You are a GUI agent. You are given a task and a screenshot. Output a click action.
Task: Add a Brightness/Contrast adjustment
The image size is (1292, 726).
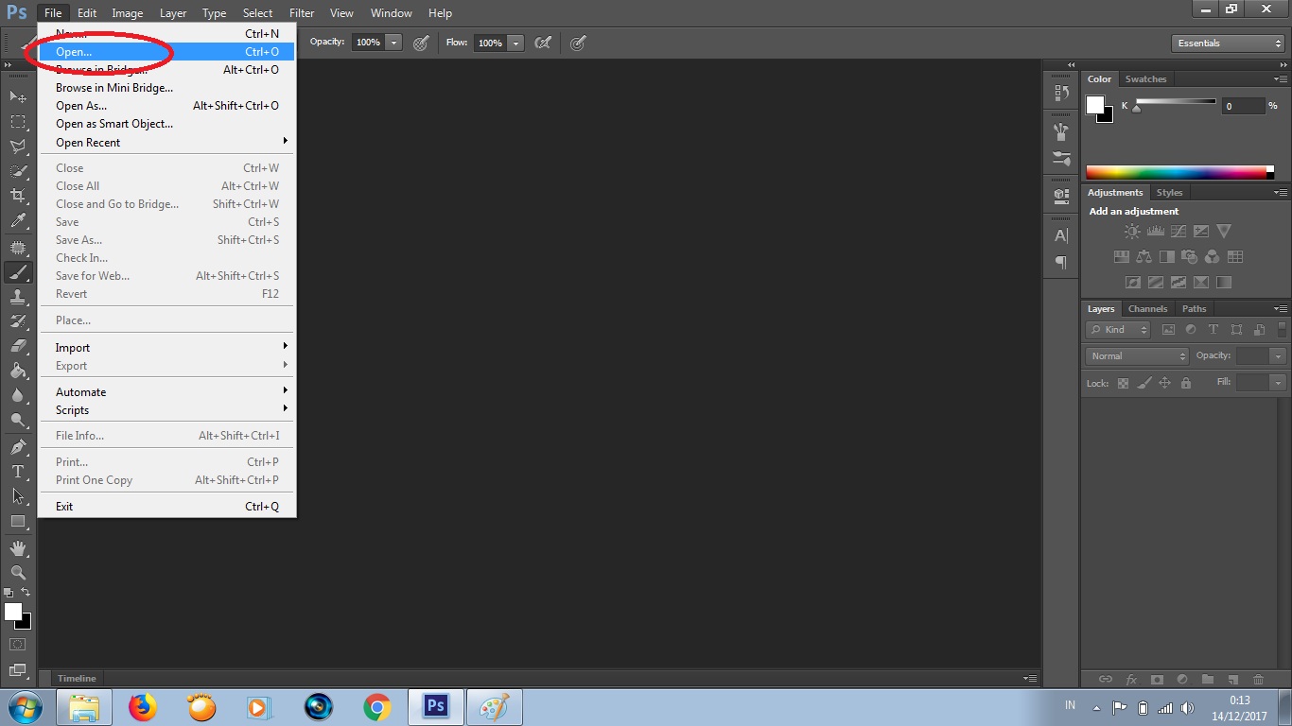[1132, 231]
